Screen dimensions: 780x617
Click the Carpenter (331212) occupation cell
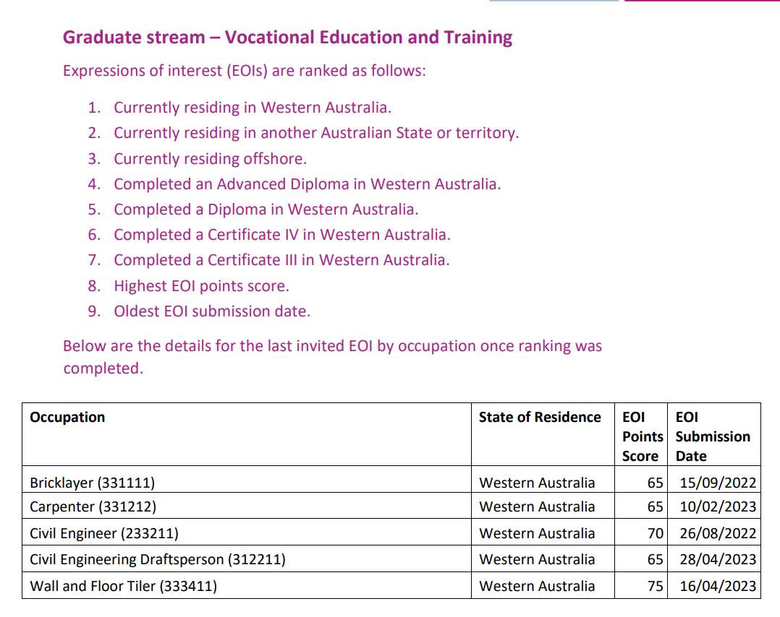(x=93, y=506)
